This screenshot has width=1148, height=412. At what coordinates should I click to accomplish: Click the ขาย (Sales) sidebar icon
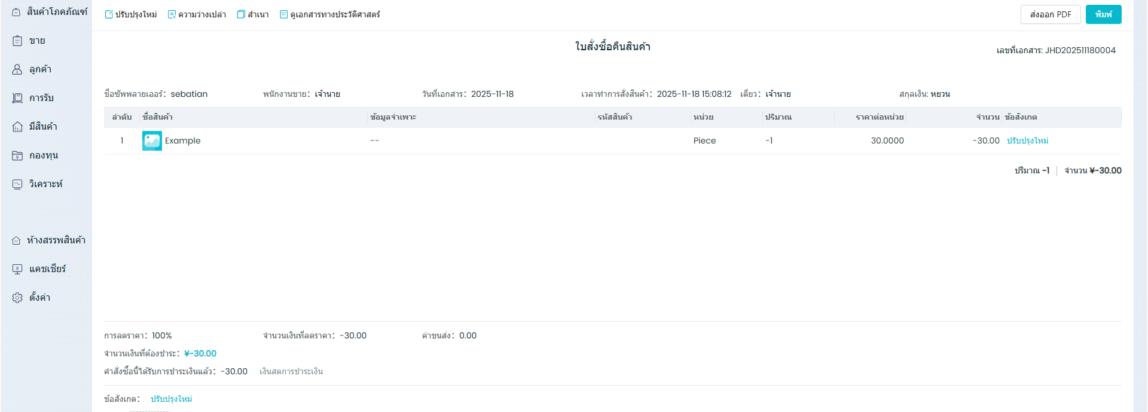click(17, 41)
